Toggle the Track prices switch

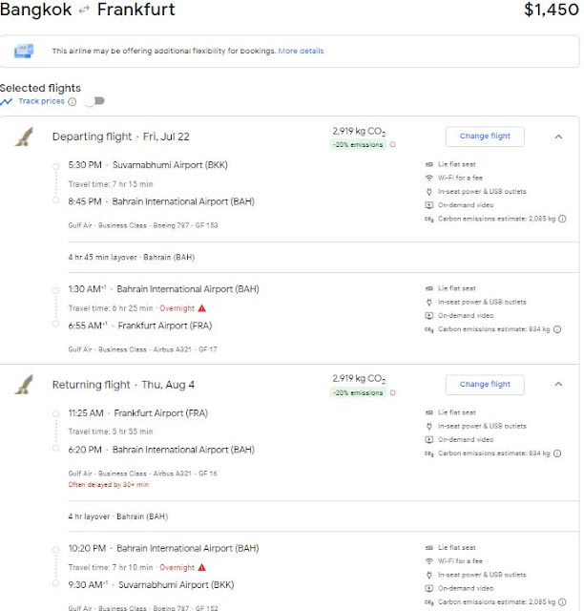pyautogui.click(x=94, y=101)
